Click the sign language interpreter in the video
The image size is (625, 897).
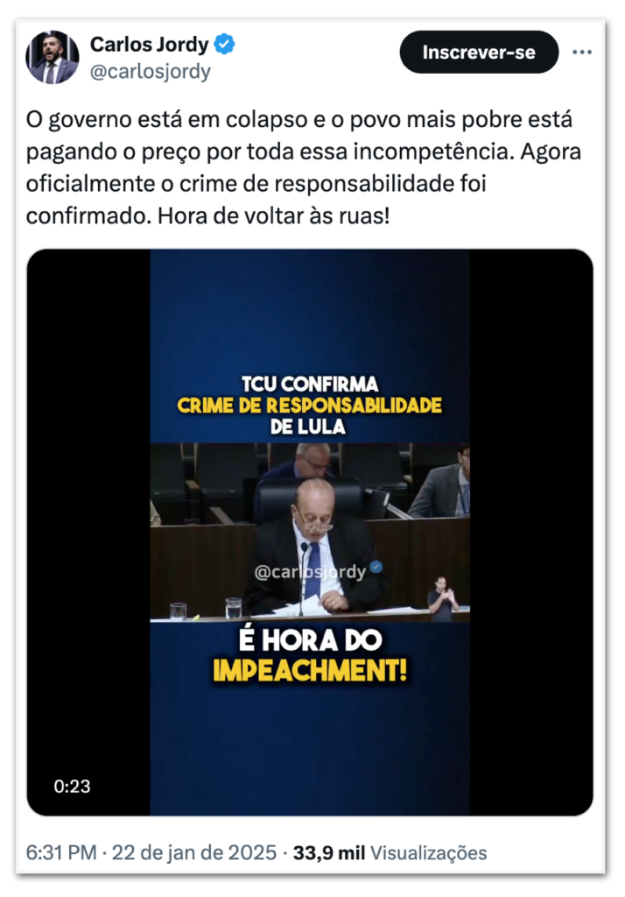[443, 598]
